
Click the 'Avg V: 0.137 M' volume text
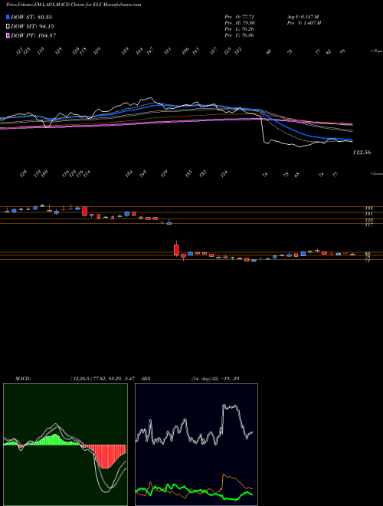(303, 16)
